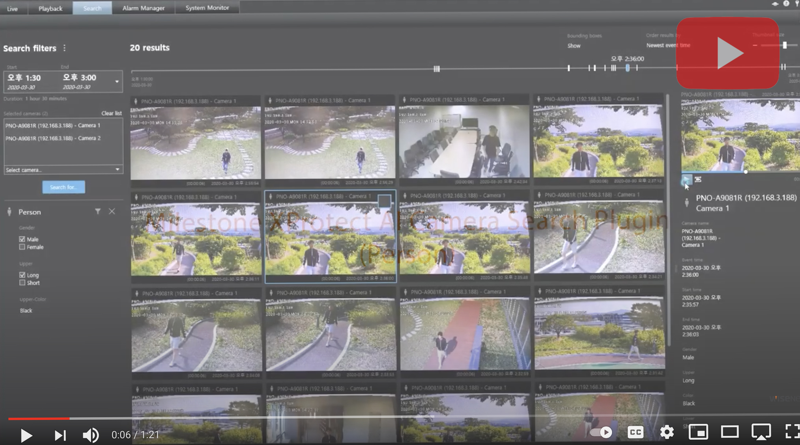Viewport: 800px width, 445px height.
Task: Uncheck the Male gender checkbox
Action: tap(22, 239)
